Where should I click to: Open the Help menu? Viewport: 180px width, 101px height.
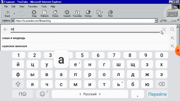click(x=53, y=6)
